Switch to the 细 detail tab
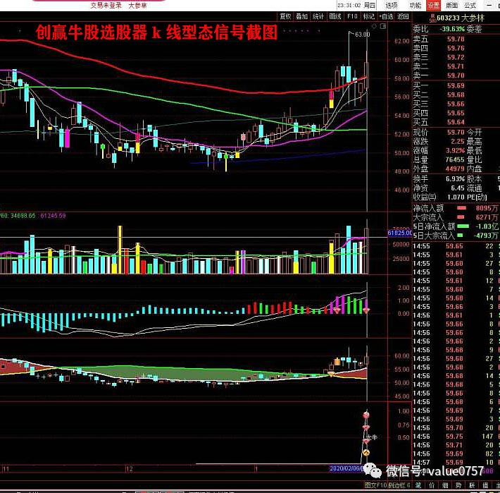The height and width of the screenshot is (493, 500). click(445, 485)
